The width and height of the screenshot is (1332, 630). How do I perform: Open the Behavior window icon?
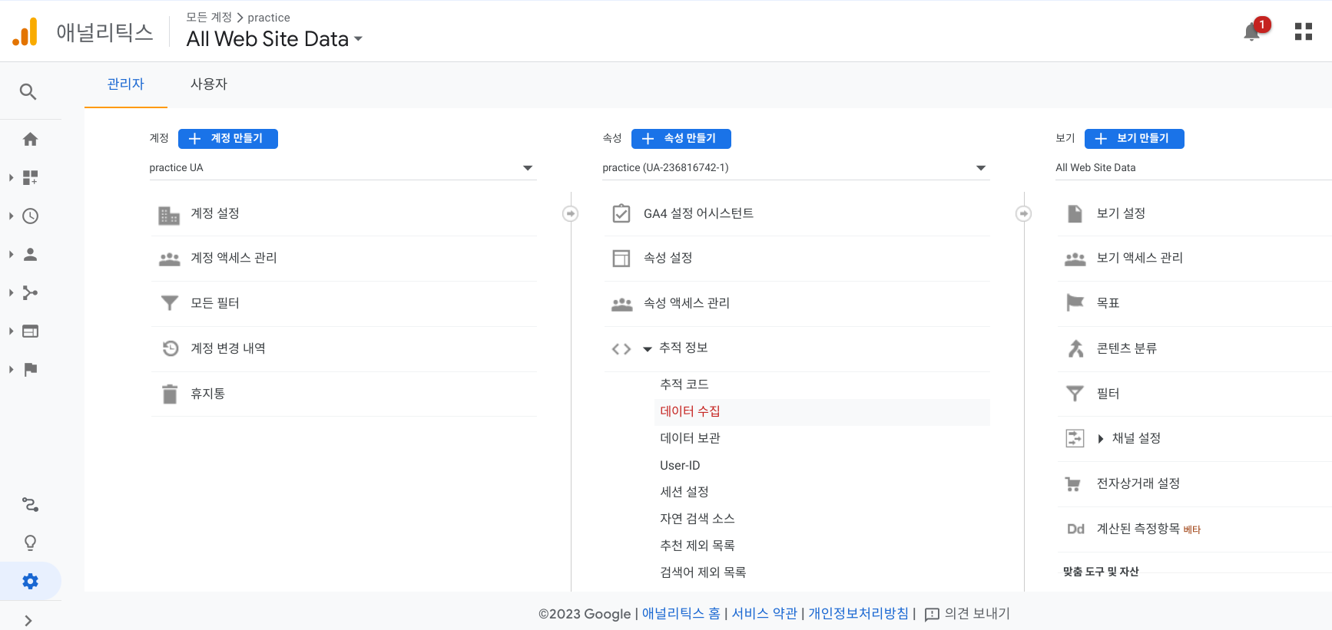[x=30, y=331]
